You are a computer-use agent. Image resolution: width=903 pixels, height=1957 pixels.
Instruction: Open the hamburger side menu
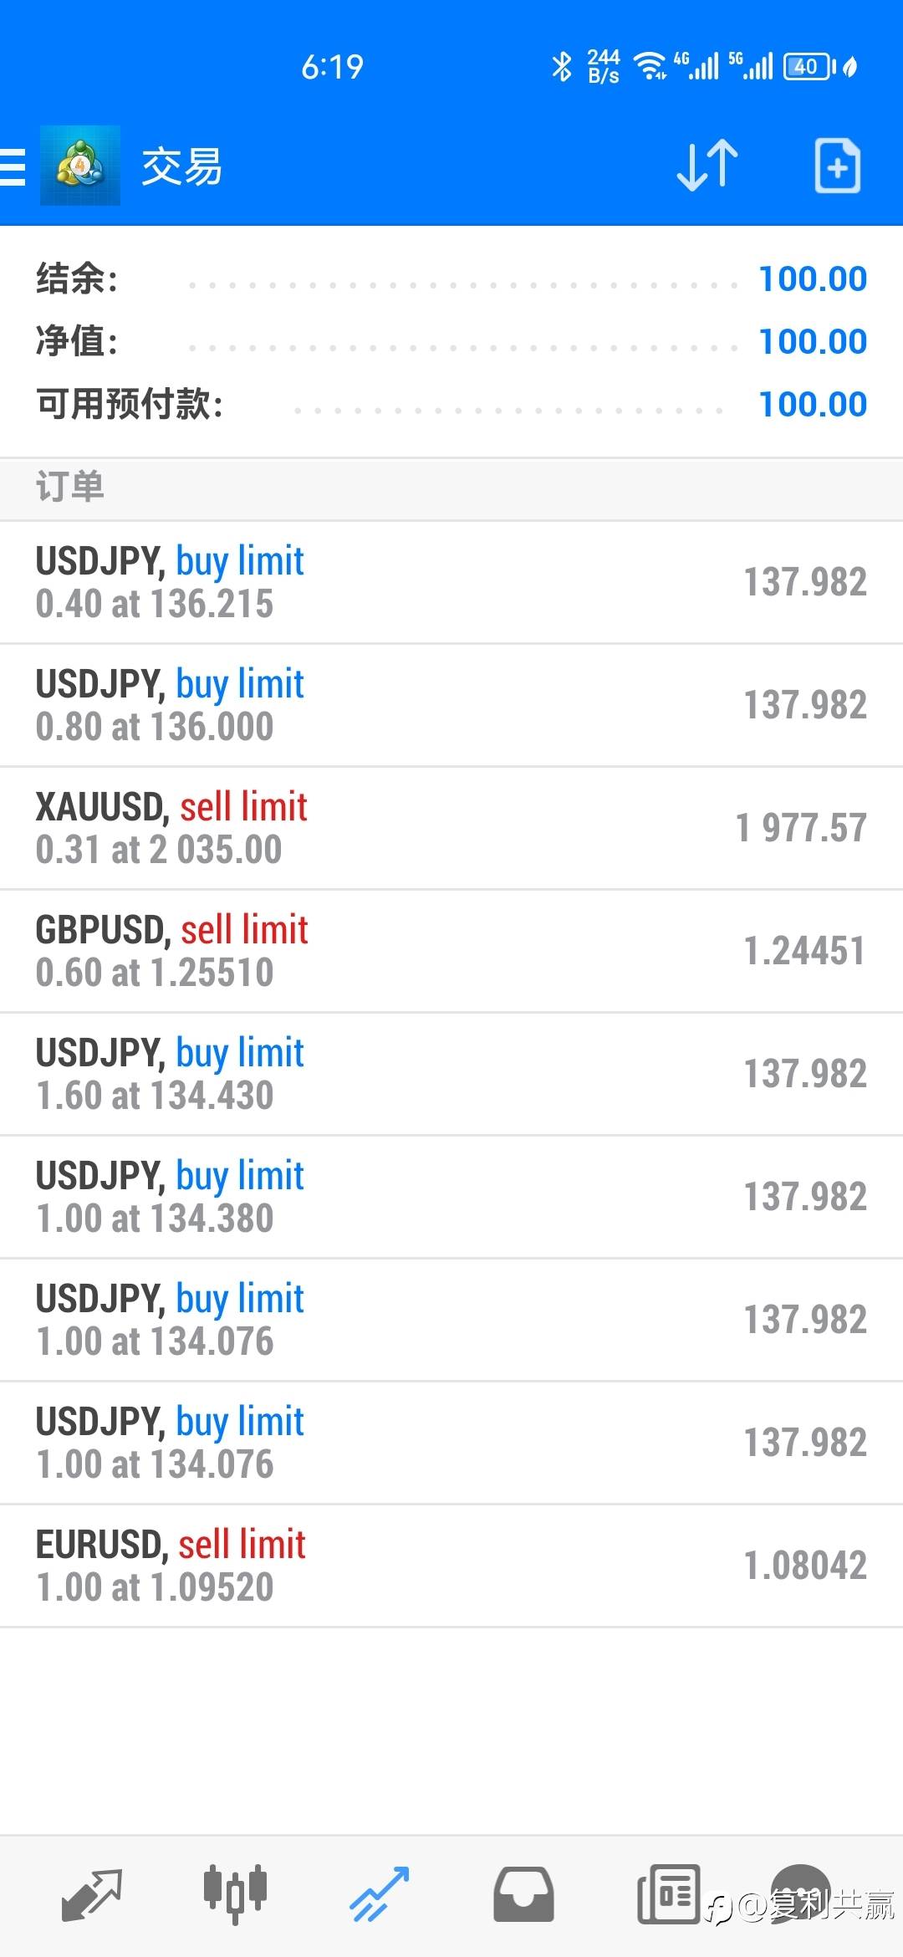(13, 166)
